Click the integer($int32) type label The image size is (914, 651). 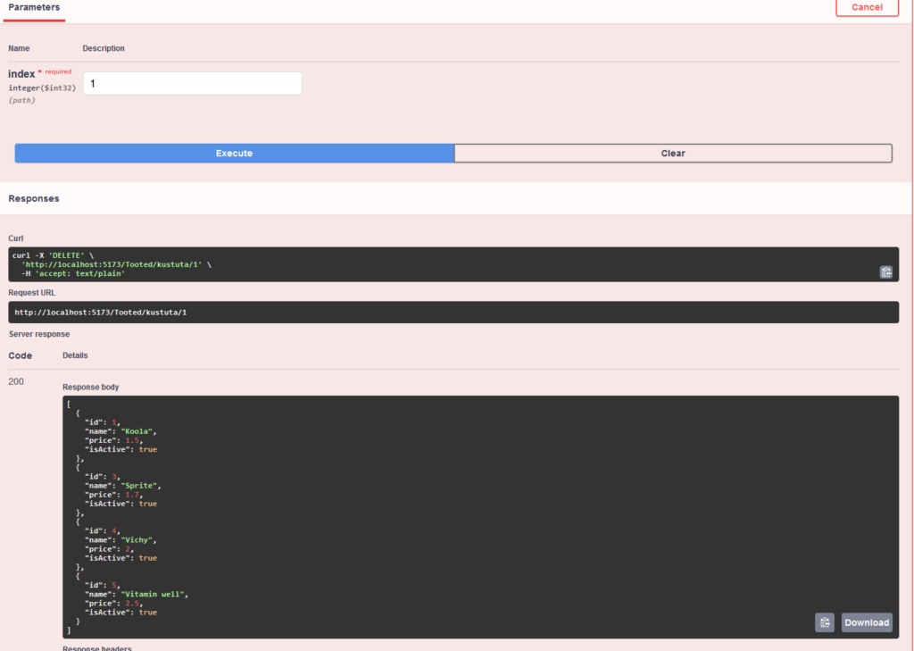pyautogui.click(x=42, y=88)
